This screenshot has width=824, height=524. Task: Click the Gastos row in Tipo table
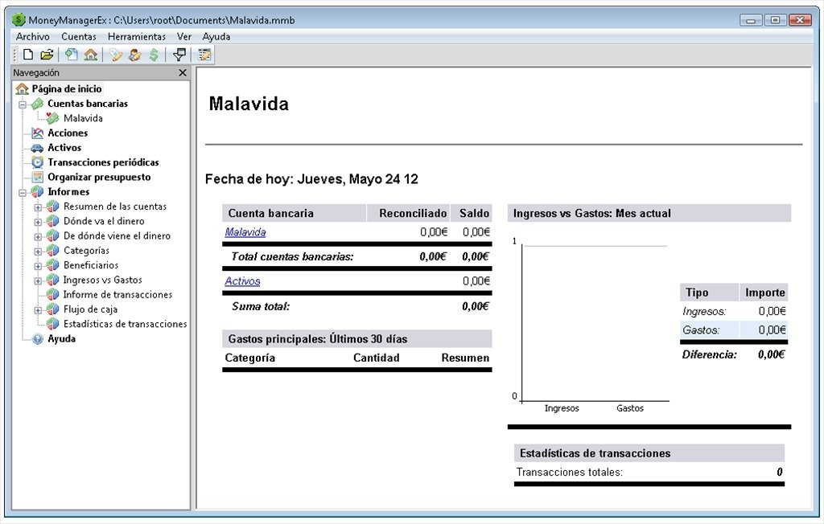[x=734, y=330]
